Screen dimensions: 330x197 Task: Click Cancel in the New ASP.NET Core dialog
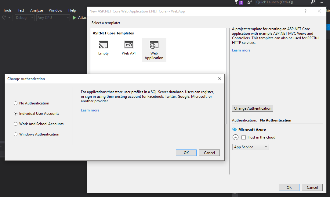point(312,187)
